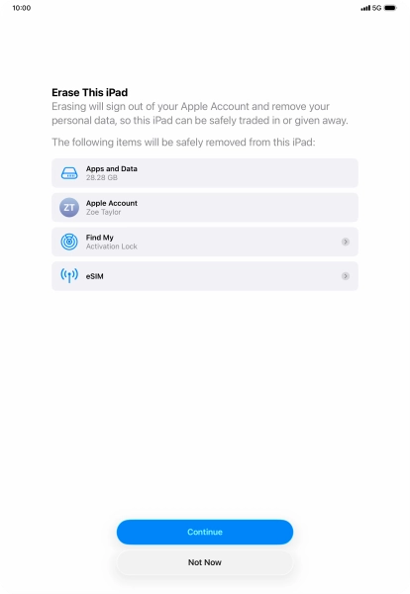Click the Erase This iPad heading
The image size is (410, 594).
pos(90,92)
